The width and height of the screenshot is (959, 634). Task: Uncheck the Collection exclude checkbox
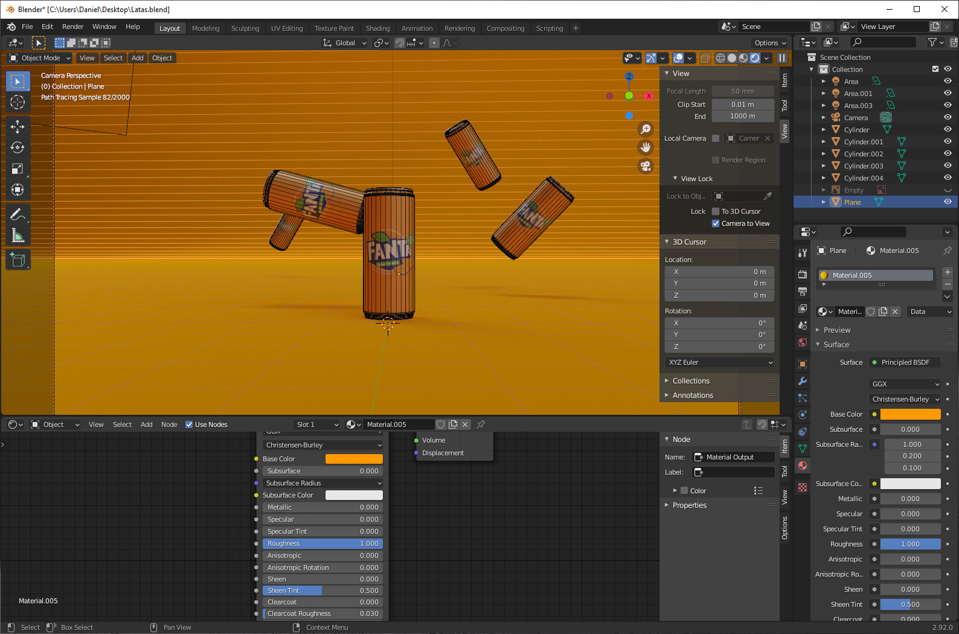pos(935,69)
